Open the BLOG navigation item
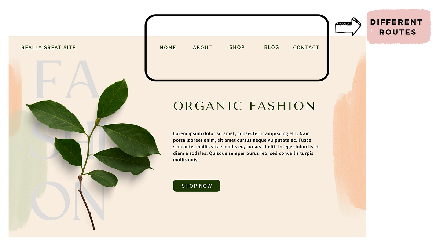This screenshot has width=440, height=246. pyautogui.click(x=271, y=48)
